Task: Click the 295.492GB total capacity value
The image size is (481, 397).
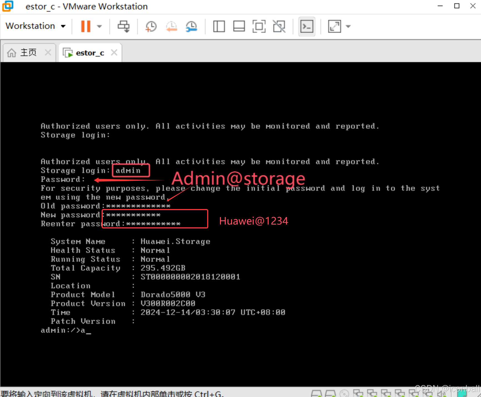Action: click(163, 268)
